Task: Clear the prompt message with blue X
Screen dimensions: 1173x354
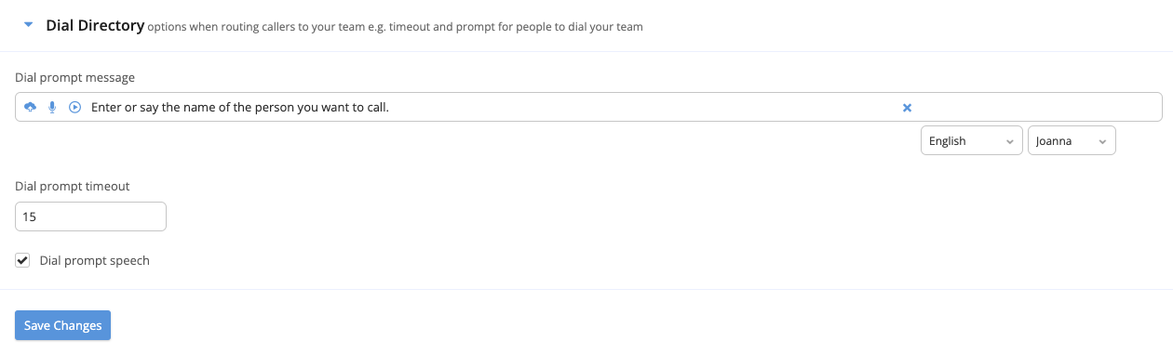Action: pyautogui.click(x=907, y=108)
